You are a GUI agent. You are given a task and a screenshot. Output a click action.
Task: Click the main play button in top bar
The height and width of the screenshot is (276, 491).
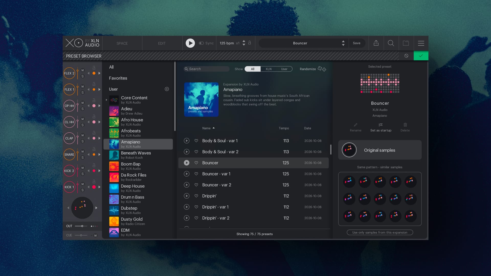coord(190,43)
